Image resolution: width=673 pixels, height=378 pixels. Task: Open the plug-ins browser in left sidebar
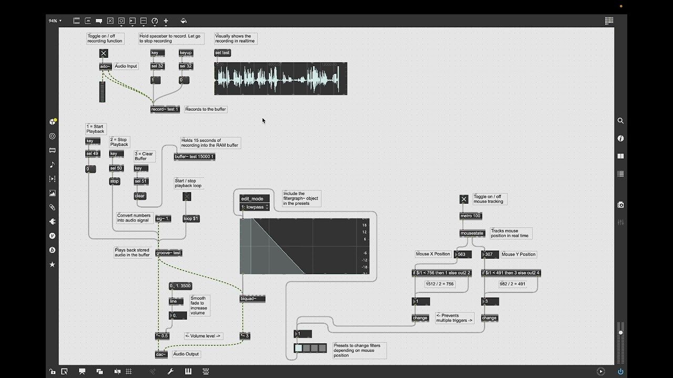tap(52, 222)
